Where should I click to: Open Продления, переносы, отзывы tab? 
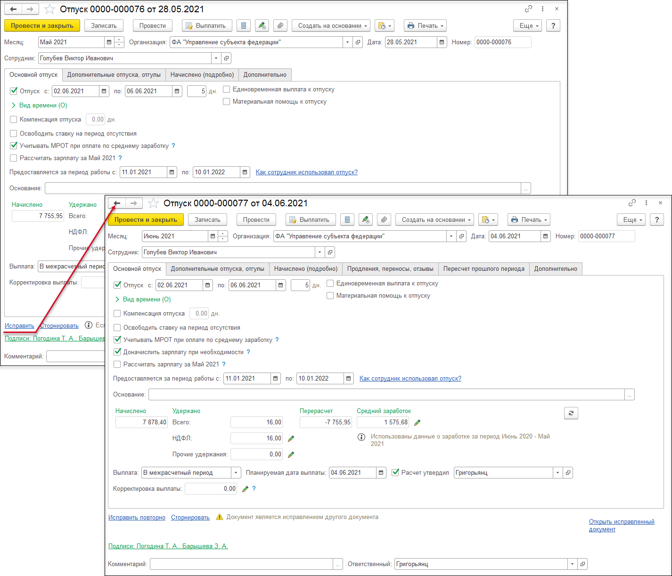click(x=390, y=268)
